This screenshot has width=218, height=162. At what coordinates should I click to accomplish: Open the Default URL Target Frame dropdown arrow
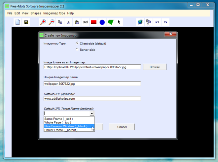92,113
